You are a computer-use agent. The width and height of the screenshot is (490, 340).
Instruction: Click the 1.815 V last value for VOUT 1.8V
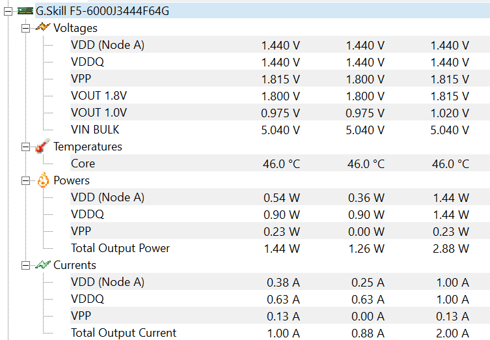tap(450, 96)
